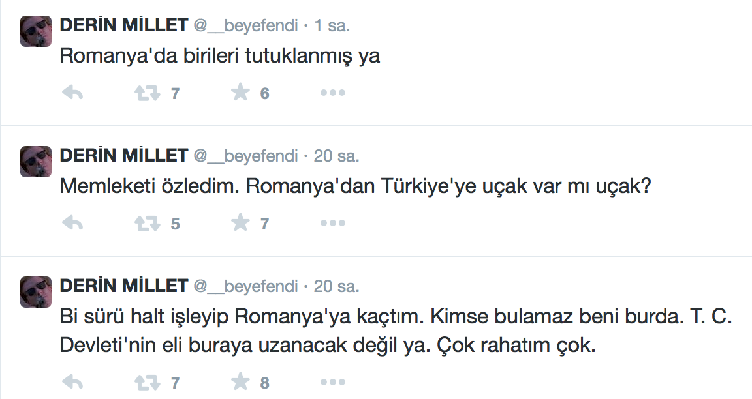Favorite the 'Memleketi özledim' tweet
The width and height of the screenshot is (752, 399).
(241, 224)
